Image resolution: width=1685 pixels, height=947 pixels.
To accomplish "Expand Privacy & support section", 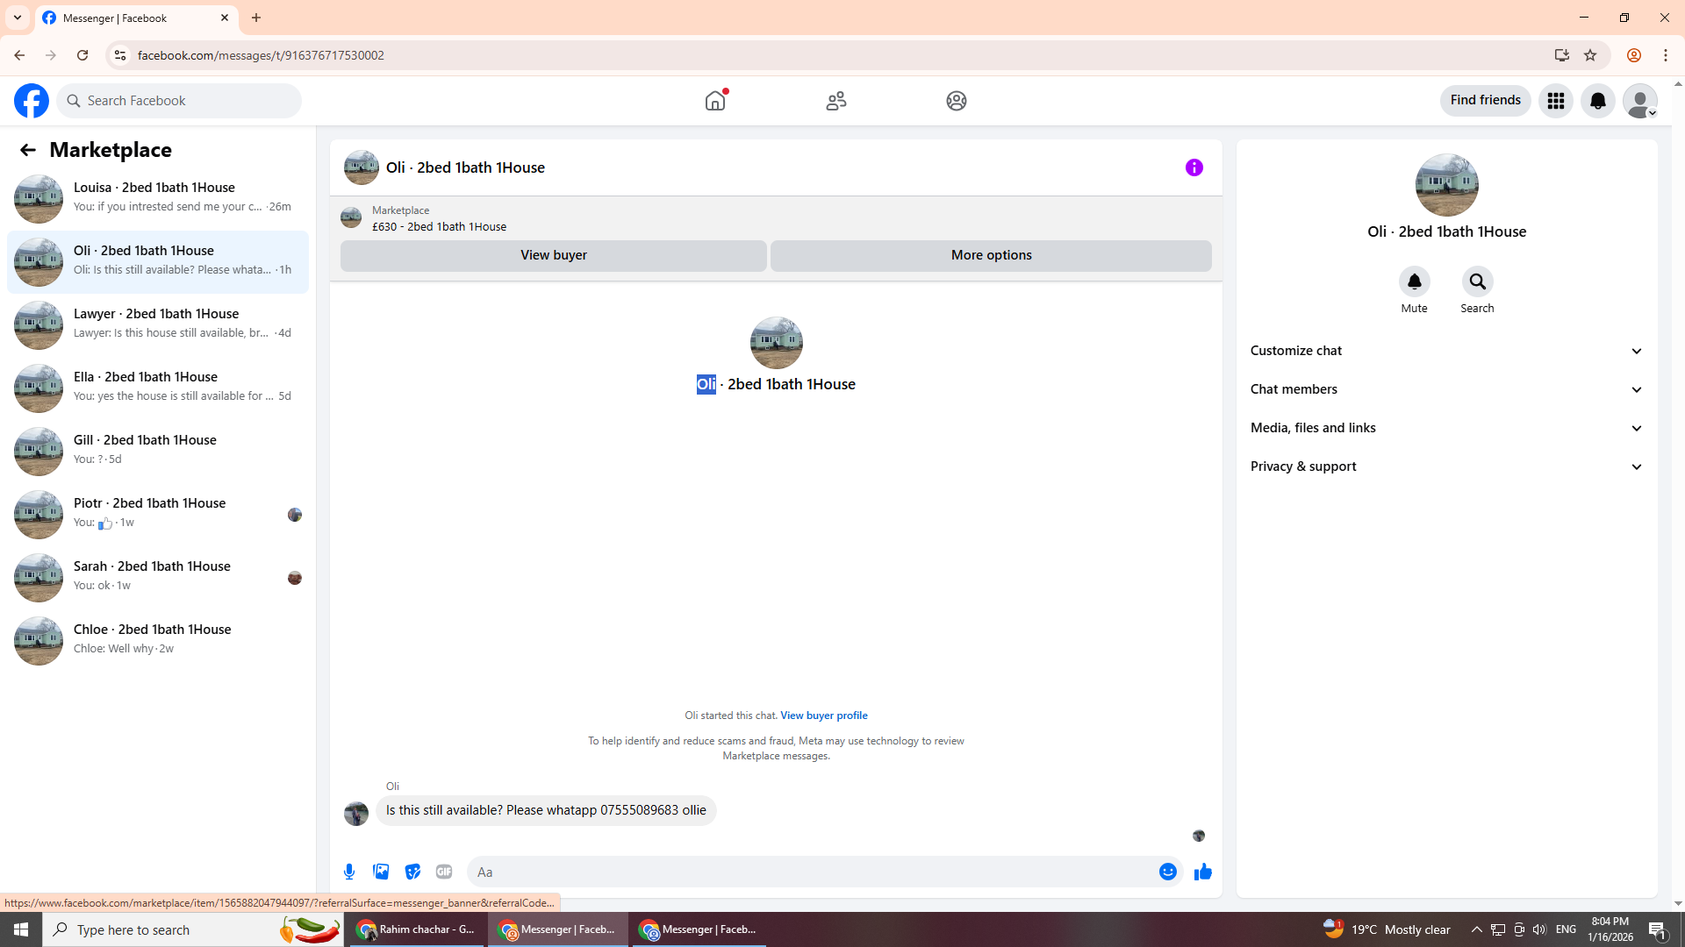I will [1445, 466].
